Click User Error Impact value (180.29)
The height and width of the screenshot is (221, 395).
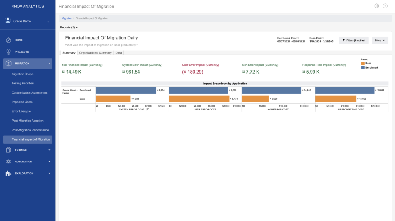tap(193, 72)
